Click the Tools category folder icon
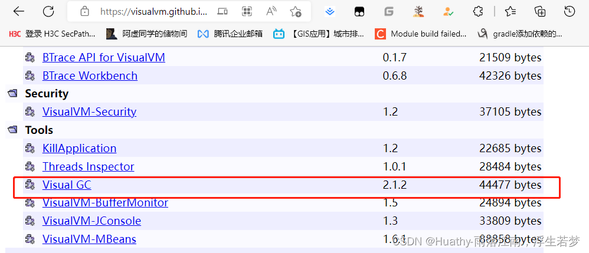Viewport: 589px width, 253px height. click(x=12, y=130)
